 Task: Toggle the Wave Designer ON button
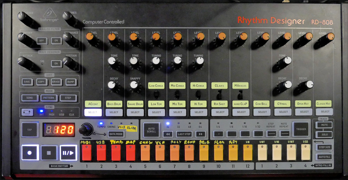[x=56, y=64]
